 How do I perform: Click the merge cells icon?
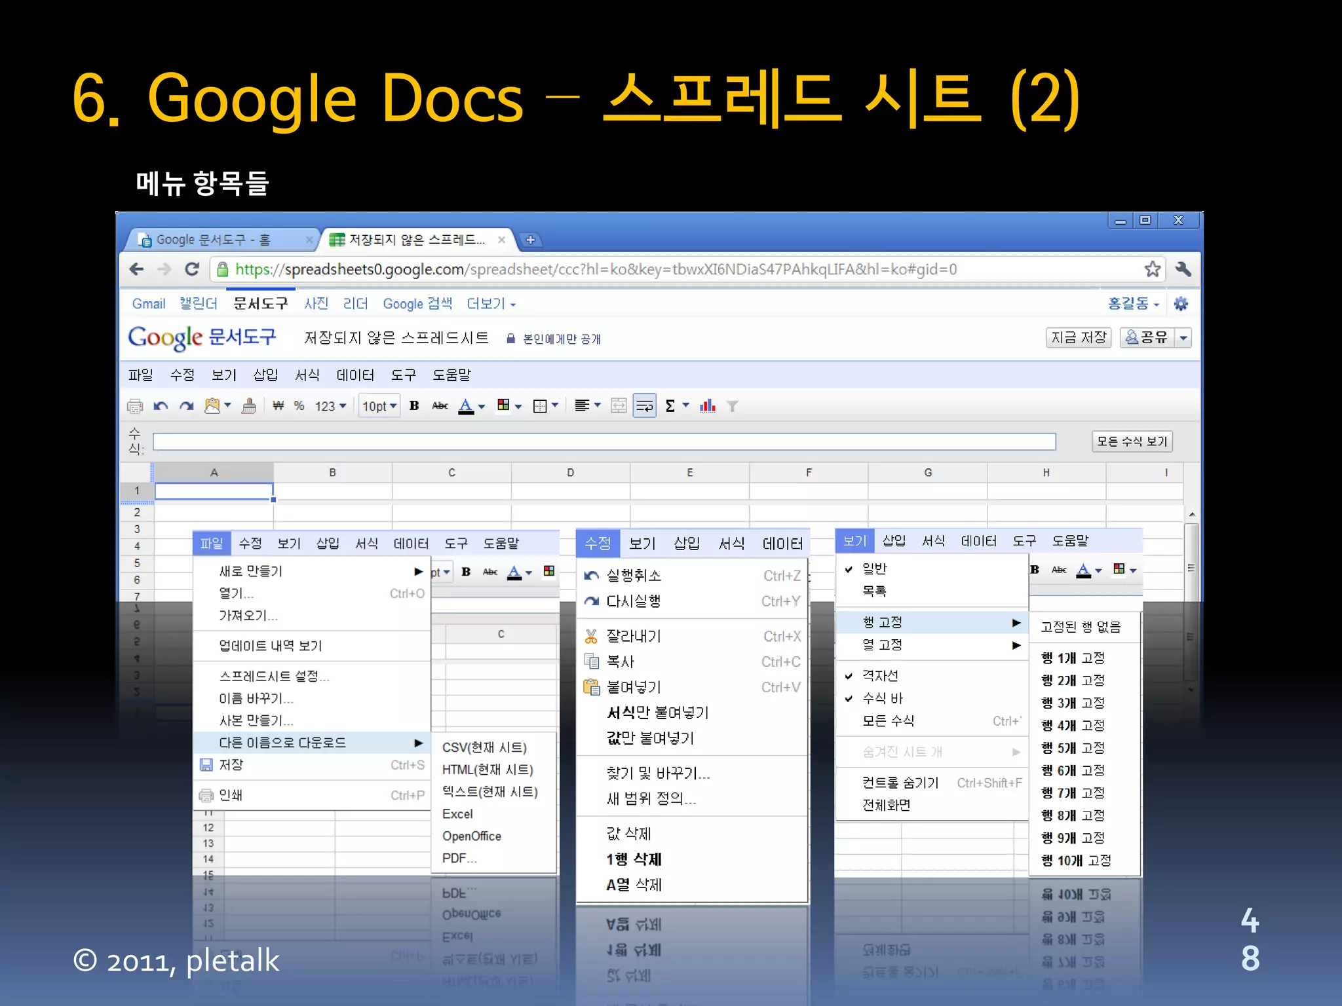619,406
